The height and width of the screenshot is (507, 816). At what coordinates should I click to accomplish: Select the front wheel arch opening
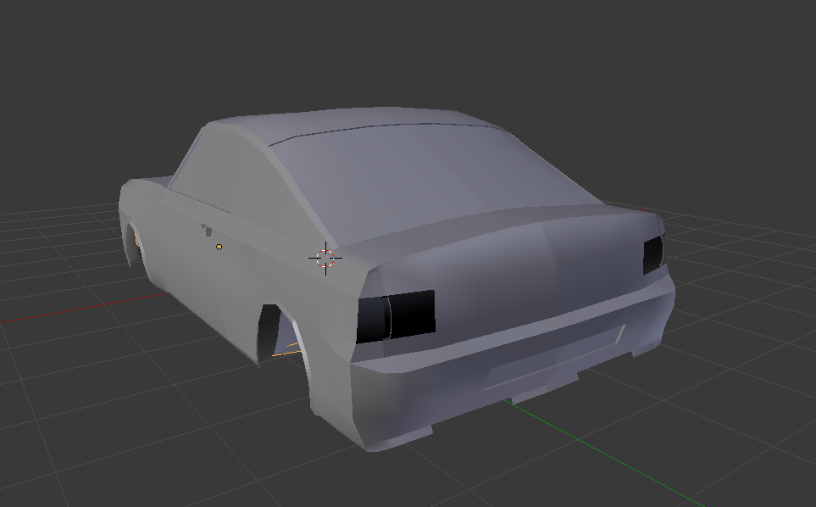point(134,243)
